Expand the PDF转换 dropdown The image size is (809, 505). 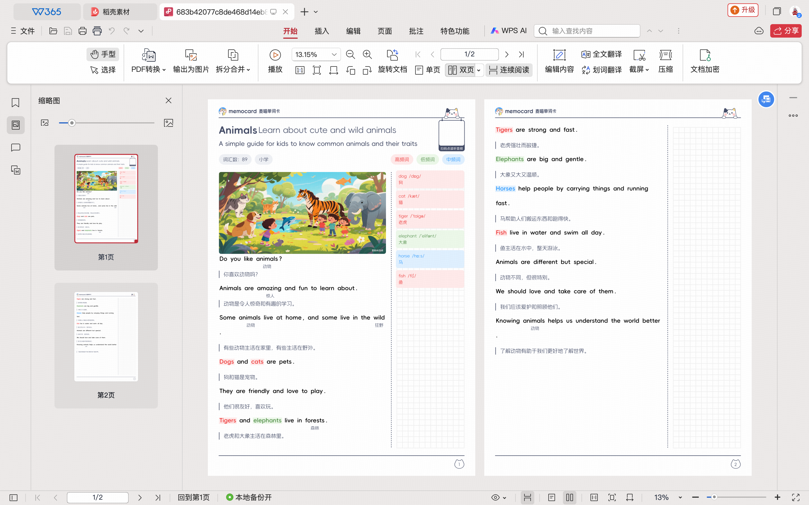point(164,70)
